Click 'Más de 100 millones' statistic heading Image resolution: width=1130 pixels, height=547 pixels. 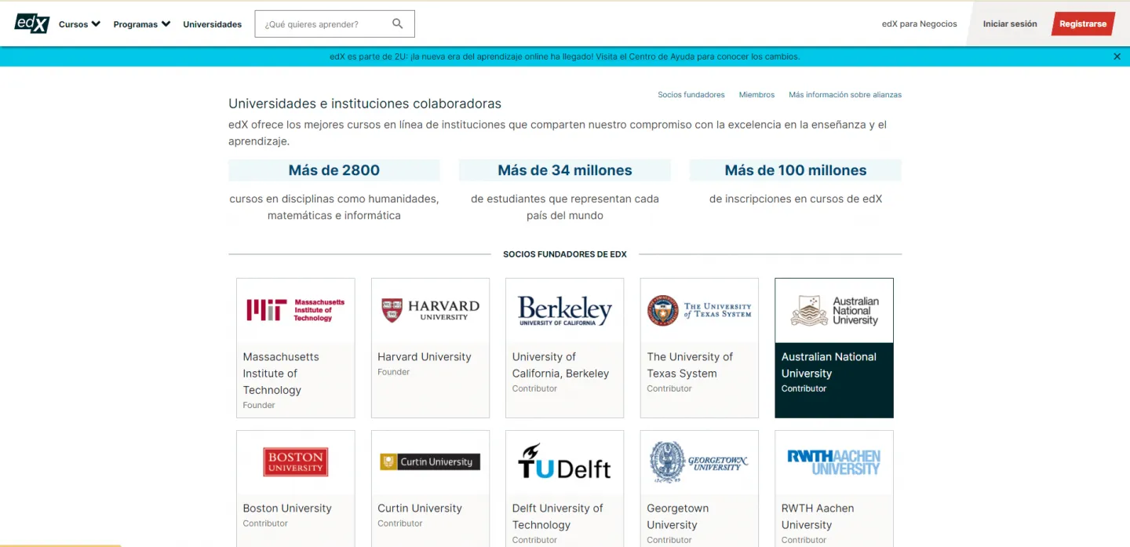coord(796,170)
